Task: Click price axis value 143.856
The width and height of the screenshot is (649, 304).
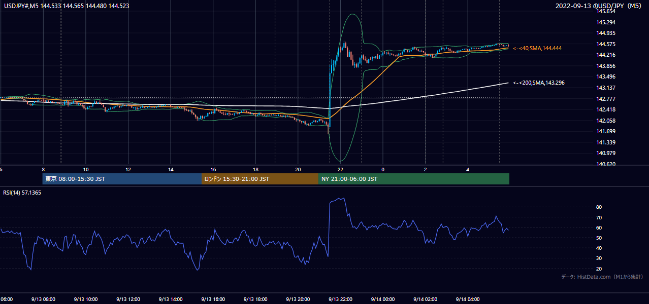Action: pyautogui.click(x=606, y=66)
